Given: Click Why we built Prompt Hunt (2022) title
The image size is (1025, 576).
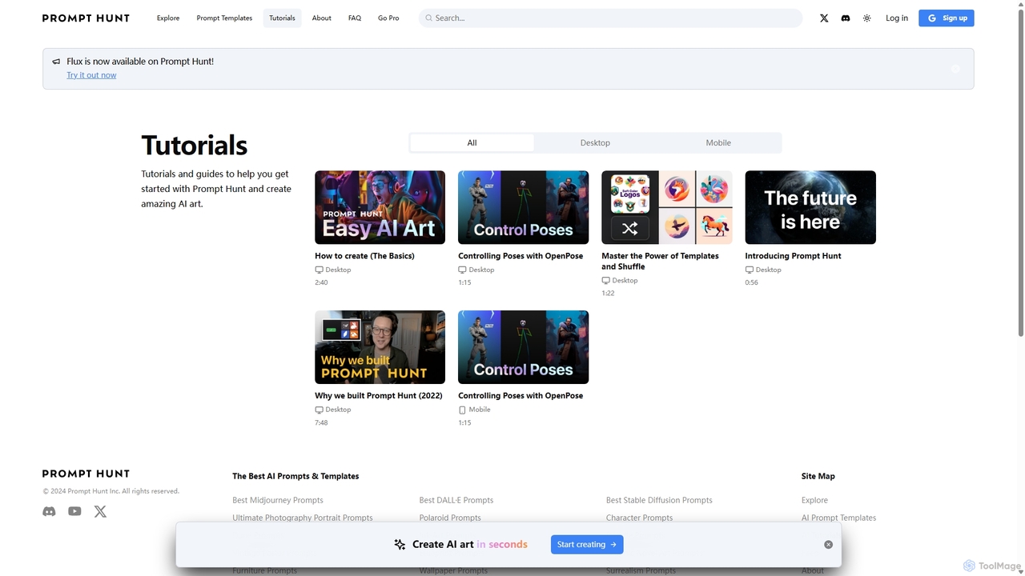Looking at the screenshot, I should 379,396.
